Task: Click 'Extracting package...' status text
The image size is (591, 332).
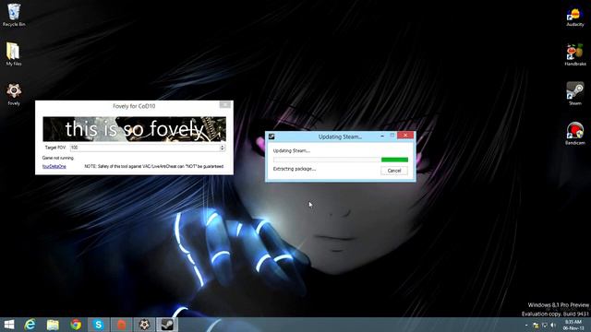Action: coord(295,169)
